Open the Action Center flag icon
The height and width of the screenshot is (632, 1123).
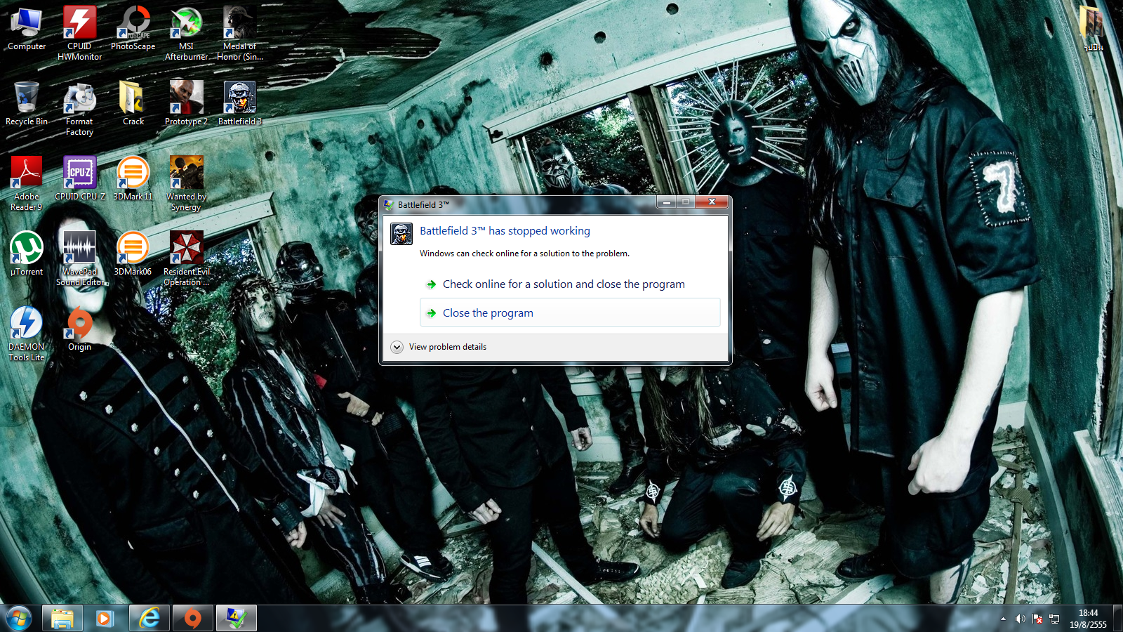tap(1037, 619)
